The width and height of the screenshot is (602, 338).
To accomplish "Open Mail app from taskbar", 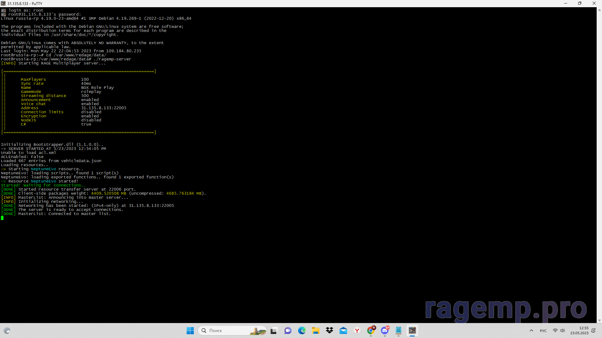I will click(343, 330).
